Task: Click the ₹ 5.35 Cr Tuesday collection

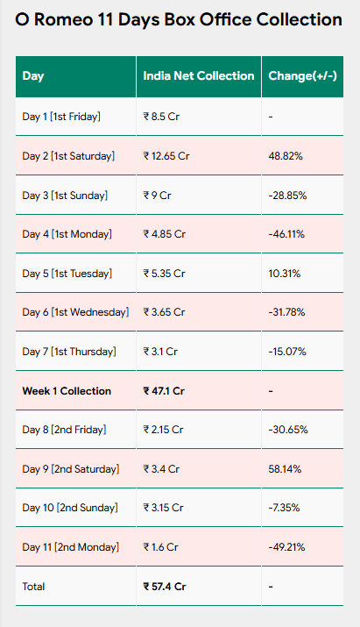Action: point(164,274)
